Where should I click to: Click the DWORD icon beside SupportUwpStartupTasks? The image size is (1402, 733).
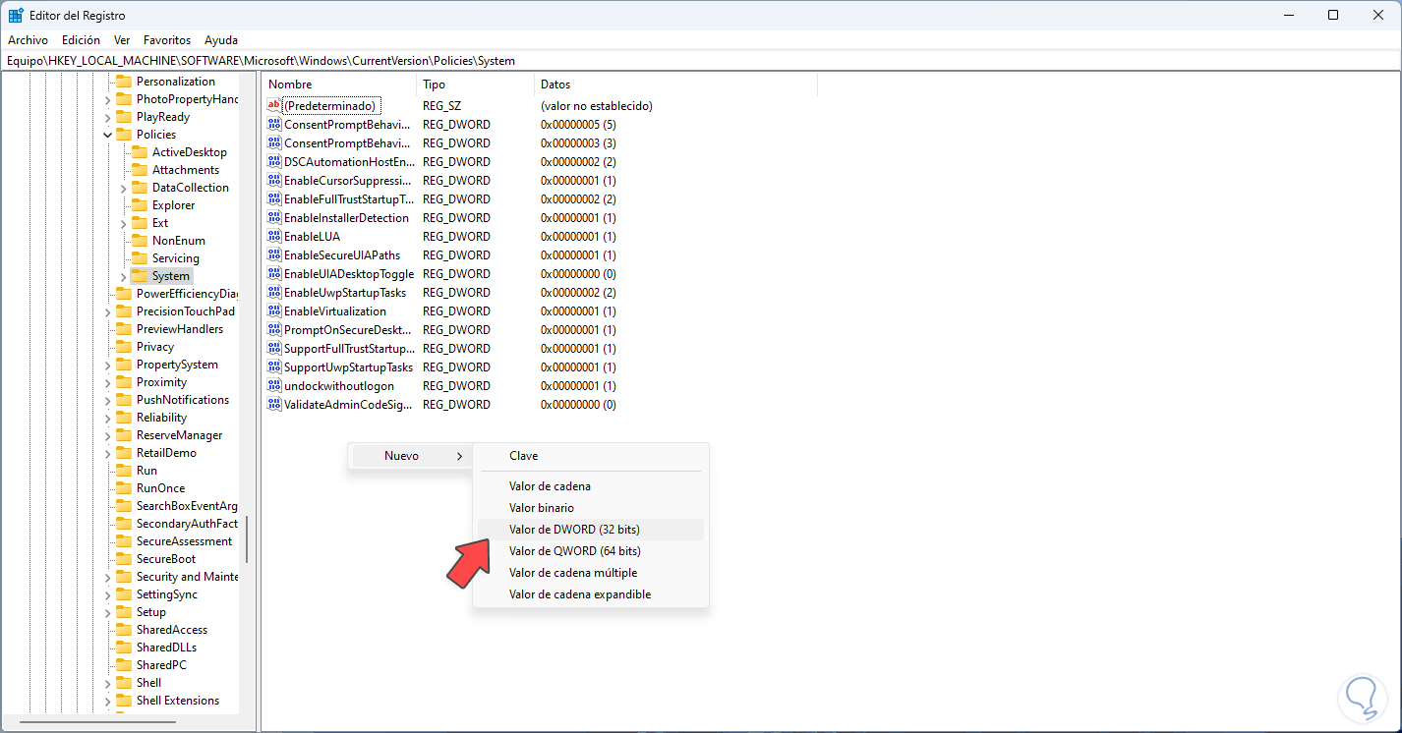pyautogui.click(x=274, y=366)
